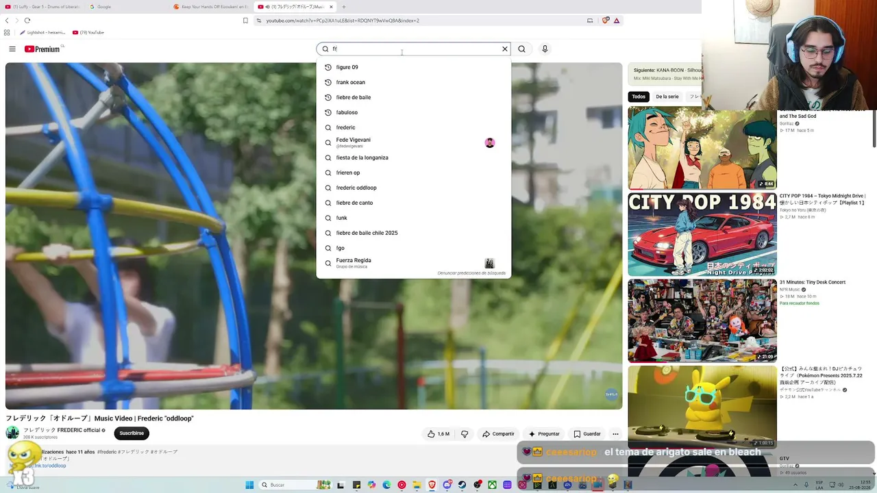
Task: Open Steam from the taskbar
Action: (462, 485)
